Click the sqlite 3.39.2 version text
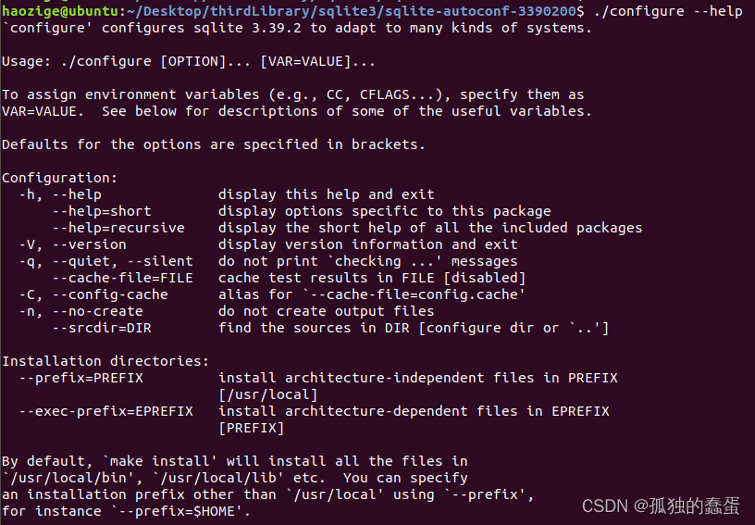The height and width of the screenshot is (525, 755). coord(247,28)
